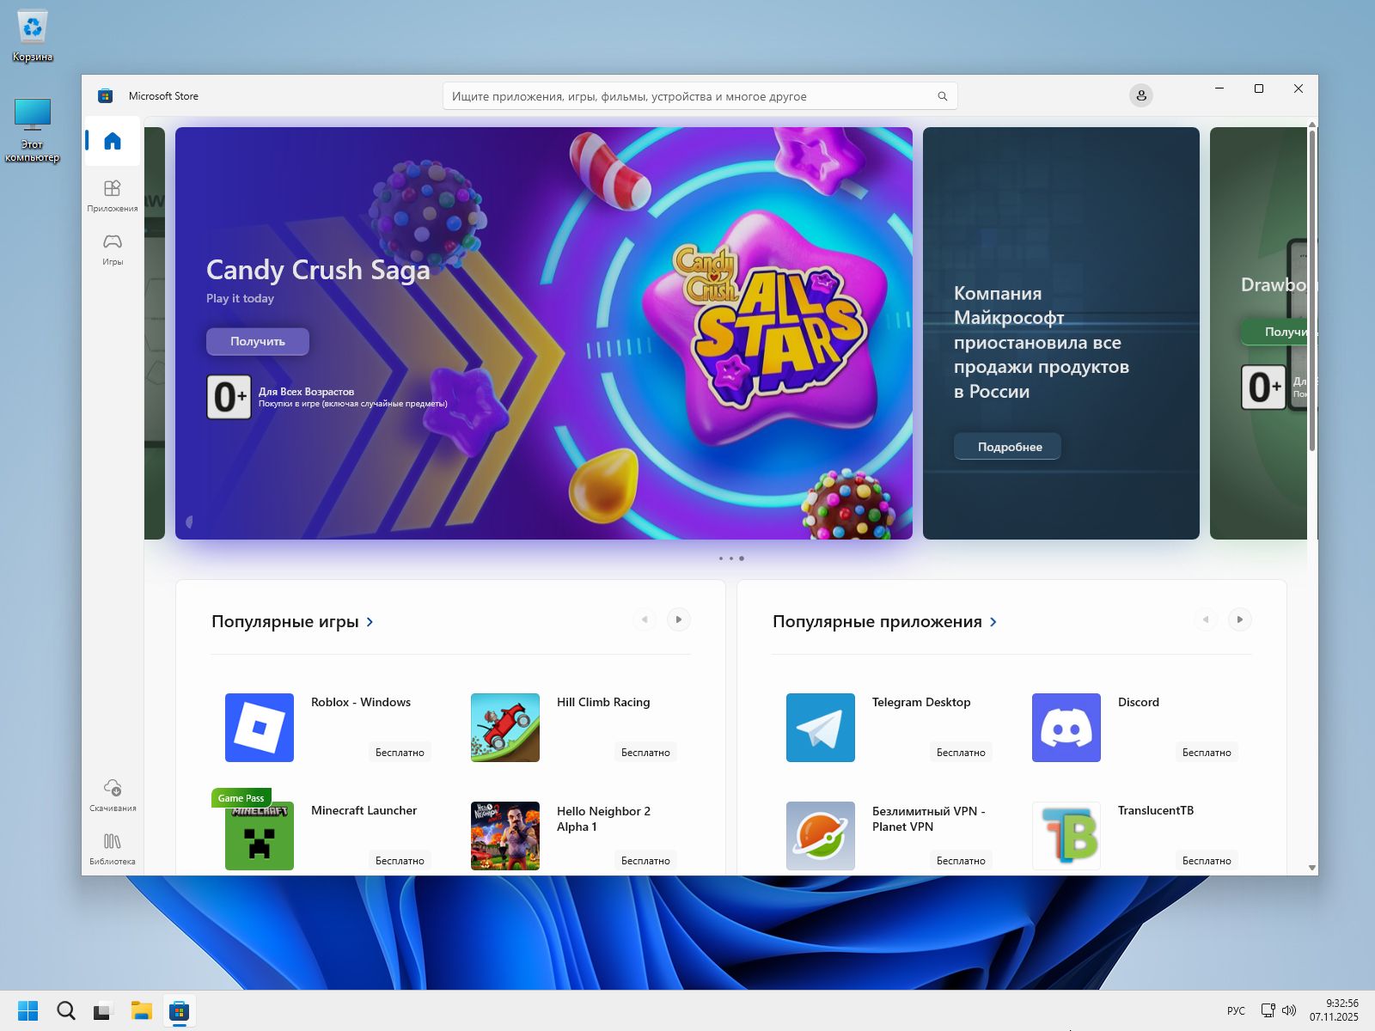Open the Telegram Desktop app icon

click(x=820, y=728)
